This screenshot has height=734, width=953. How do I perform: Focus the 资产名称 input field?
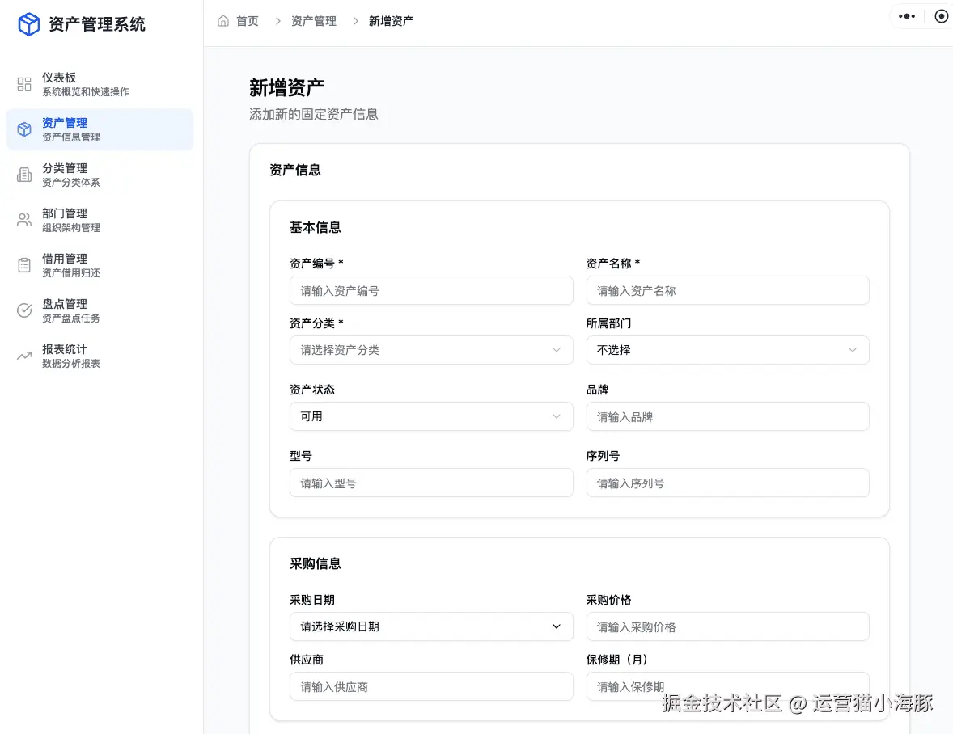coord(727,291)
